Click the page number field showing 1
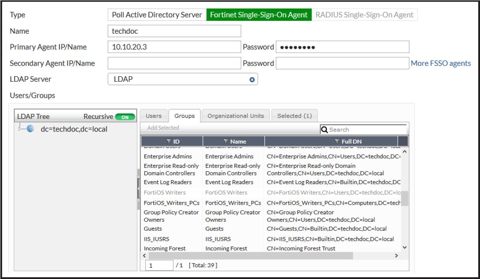 pos(159,265)
